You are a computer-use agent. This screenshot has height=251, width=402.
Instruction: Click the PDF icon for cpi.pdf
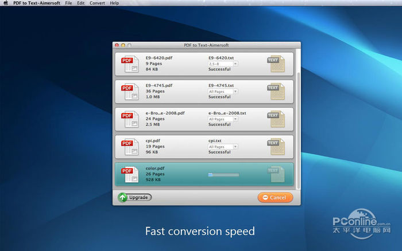click(x=130, y=147)
